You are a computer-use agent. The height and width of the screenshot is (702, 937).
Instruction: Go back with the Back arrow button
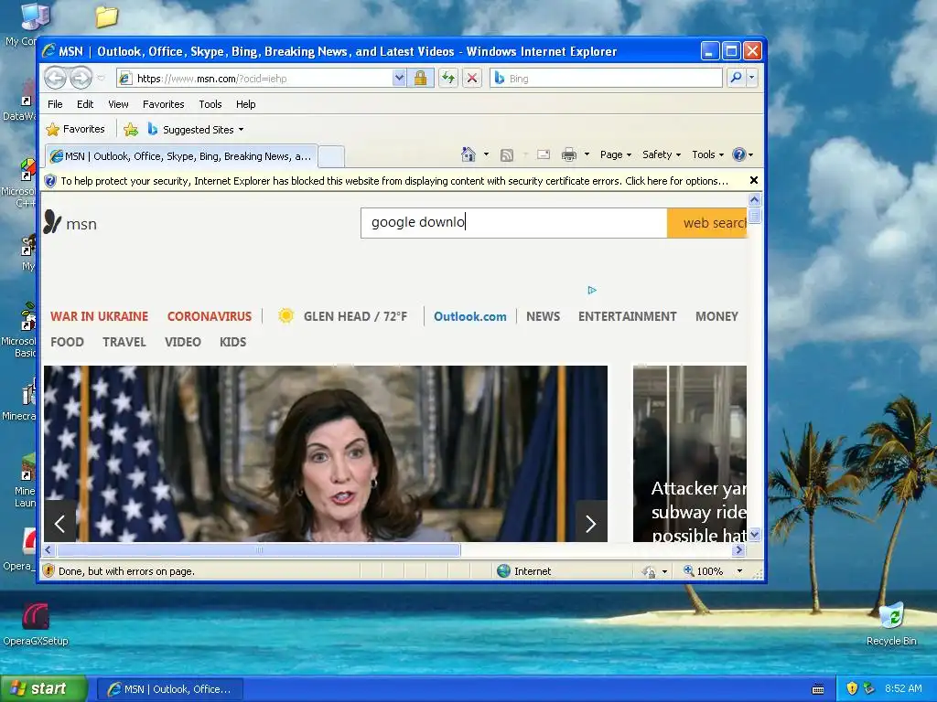coord(55,78)
